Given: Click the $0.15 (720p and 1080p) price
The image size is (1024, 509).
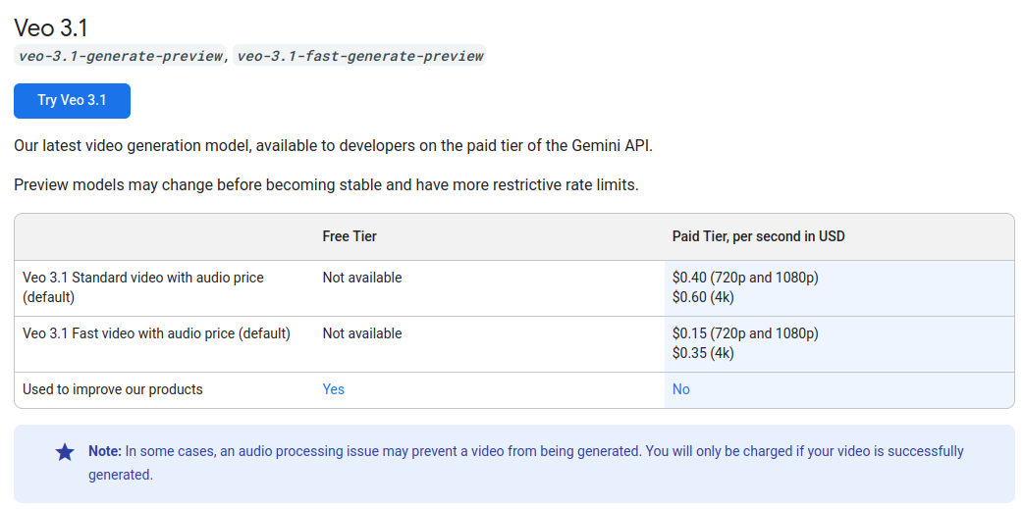Looking at the screenshot, I should [x=745, y=333].
